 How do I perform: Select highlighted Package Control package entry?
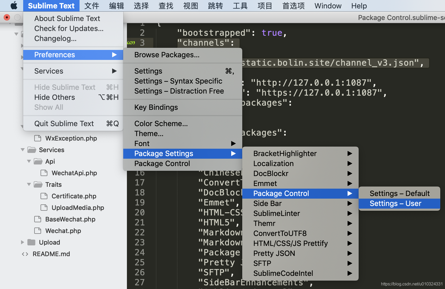300,193
